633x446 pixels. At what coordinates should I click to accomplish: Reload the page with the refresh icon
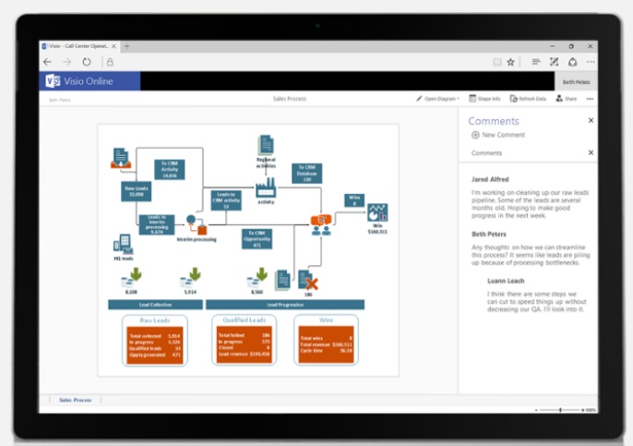[87, 62]
